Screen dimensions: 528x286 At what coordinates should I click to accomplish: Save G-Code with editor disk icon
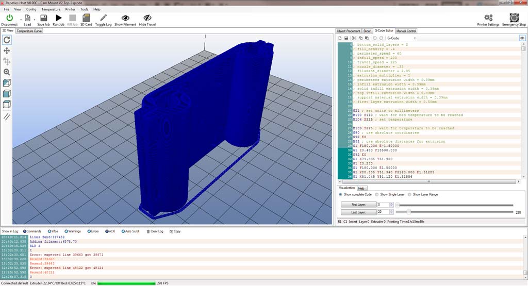(346, 38)
